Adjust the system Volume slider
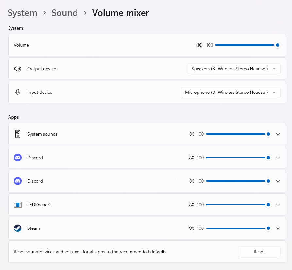This screenshot has height=270, width=292. click(248, 45)
